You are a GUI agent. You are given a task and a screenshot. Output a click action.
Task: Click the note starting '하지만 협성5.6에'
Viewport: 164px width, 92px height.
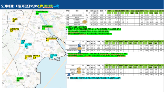coord(95,29)
